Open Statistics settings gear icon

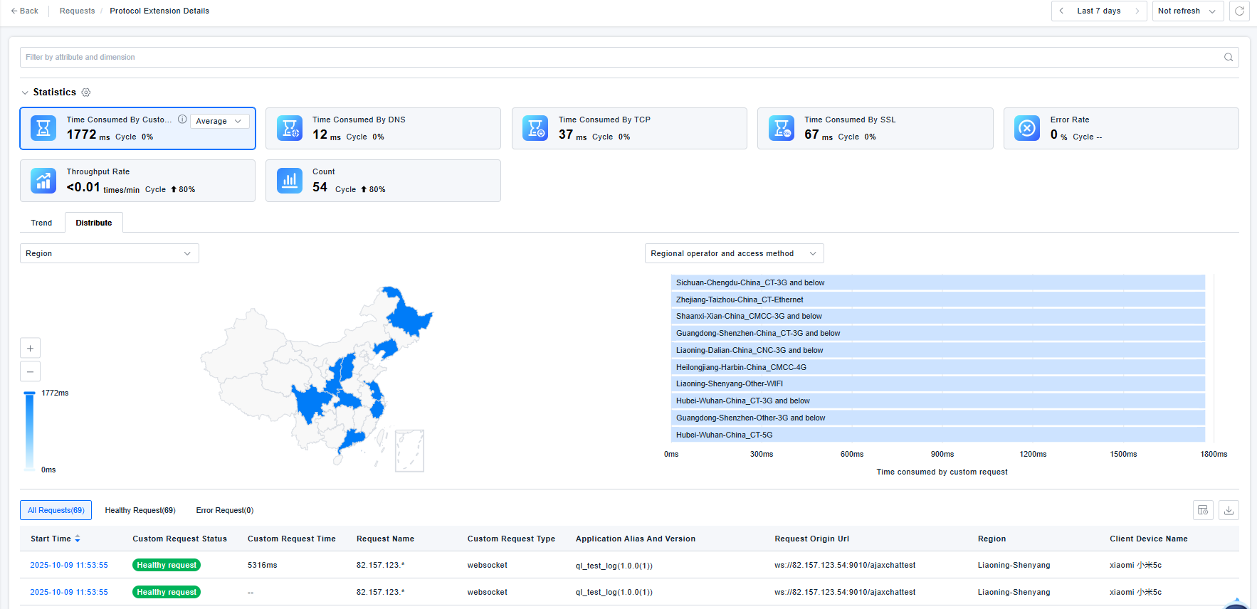[86, 92]
